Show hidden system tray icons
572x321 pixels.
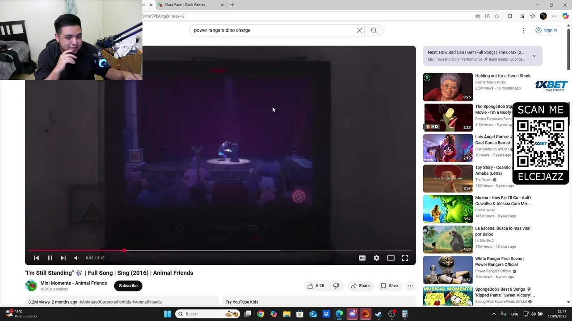pos(494,314)
